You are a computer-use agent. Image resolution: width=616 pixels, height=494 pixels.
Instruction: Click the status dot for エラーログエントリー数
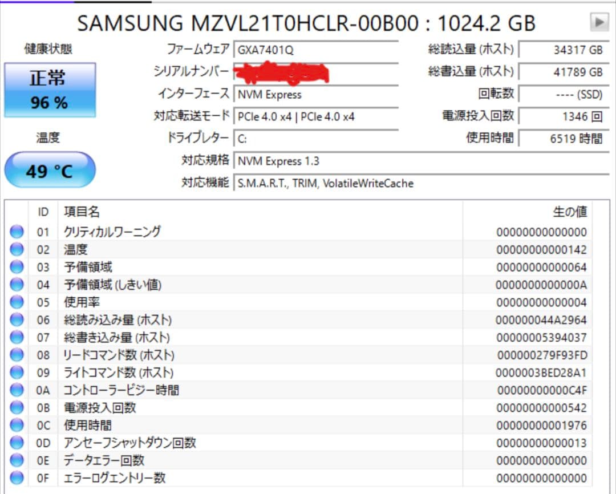17,478
